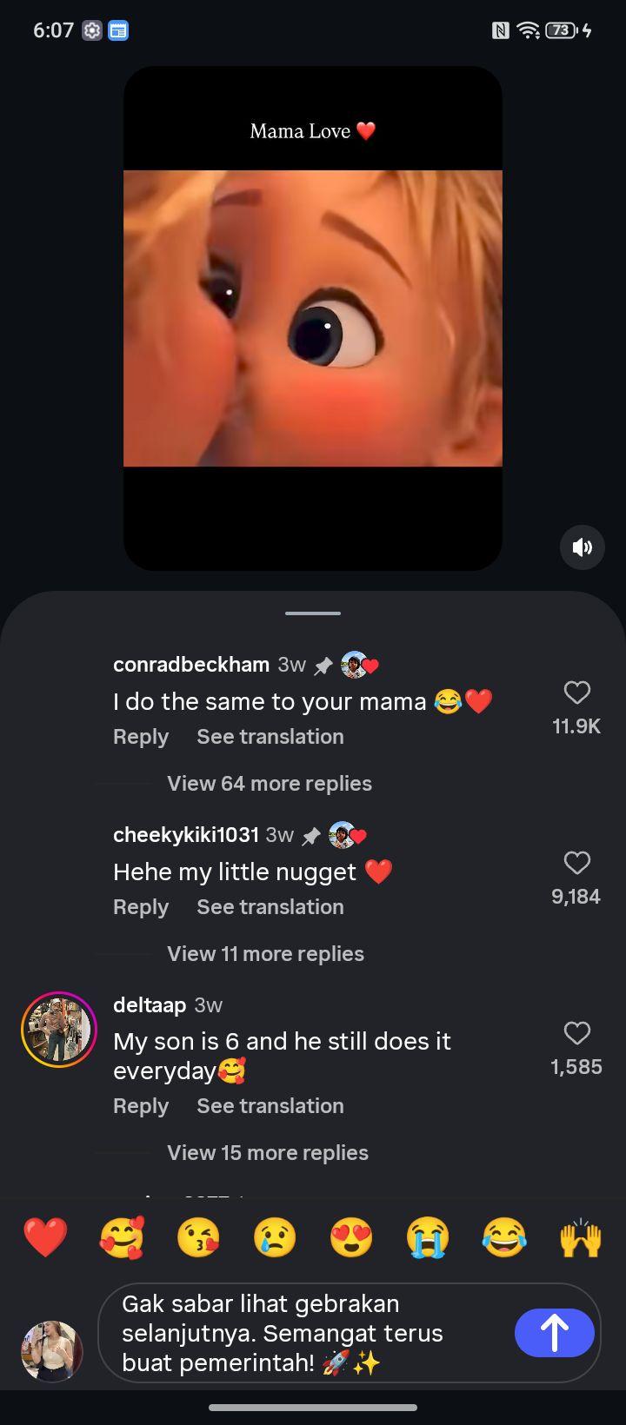This screenshot has width=626, height=1425.
Task: Like cheekykiki1031's comment with the heart icon
Action: 577,863
